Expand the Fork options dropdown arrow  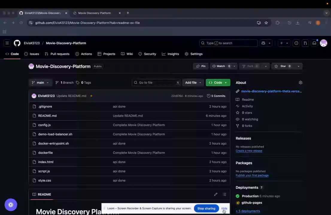click(x=265, y=66)
